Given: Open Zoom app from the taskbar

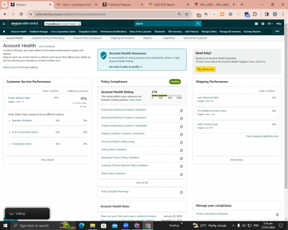Looking at the screenshot, I should pyautogui.click(x=126, y=225).
